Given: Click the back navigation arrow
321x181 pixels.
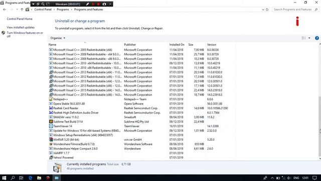Looking at the screenshot, I should (x=5, y=10).
